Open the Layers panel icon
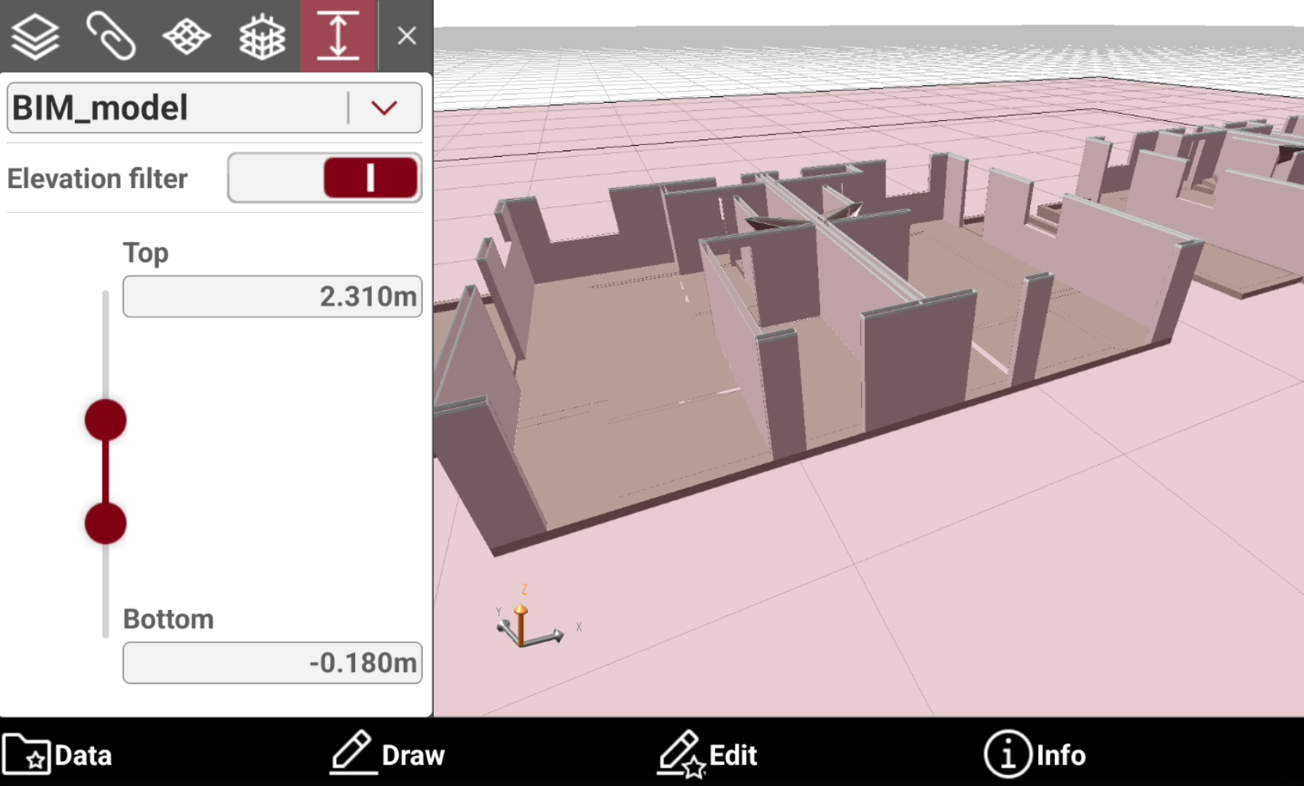1304x786 pixels. pos(35,37)
